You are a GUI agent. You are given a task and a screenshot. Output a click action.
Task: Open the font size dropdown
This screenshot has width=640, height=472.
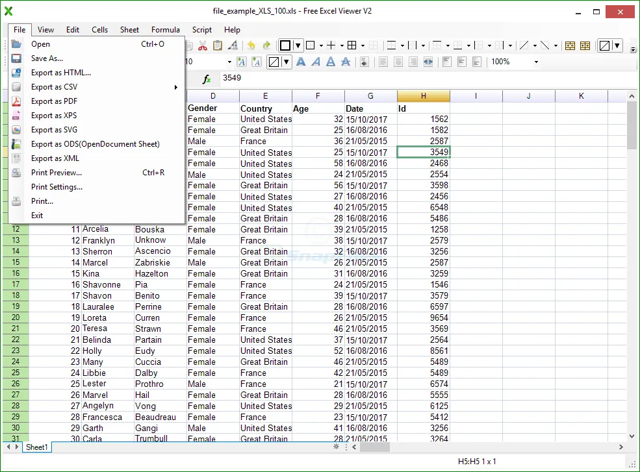pos(229,62)
